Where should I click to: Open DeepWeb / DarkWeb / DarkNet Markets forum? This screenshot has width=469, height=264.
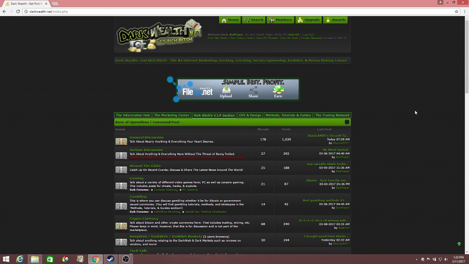pyautogui.click(x=166, y=236)
